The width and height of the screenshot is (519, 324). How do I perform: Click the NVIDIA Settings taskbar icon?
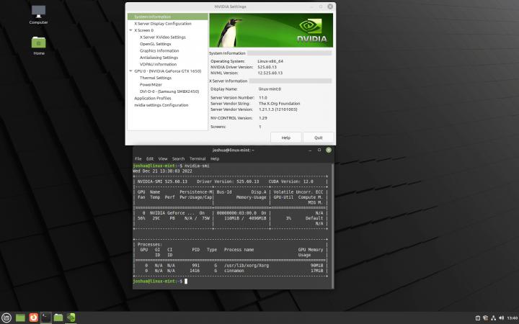(71, 317)
